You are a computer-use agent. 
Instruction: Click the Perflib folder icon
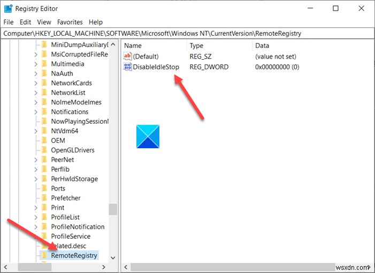[x=44, y=169]
